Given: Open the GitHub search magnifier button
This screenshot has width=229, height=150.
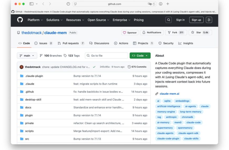Looking at the screenshot, I should click(x=168, y=20).
